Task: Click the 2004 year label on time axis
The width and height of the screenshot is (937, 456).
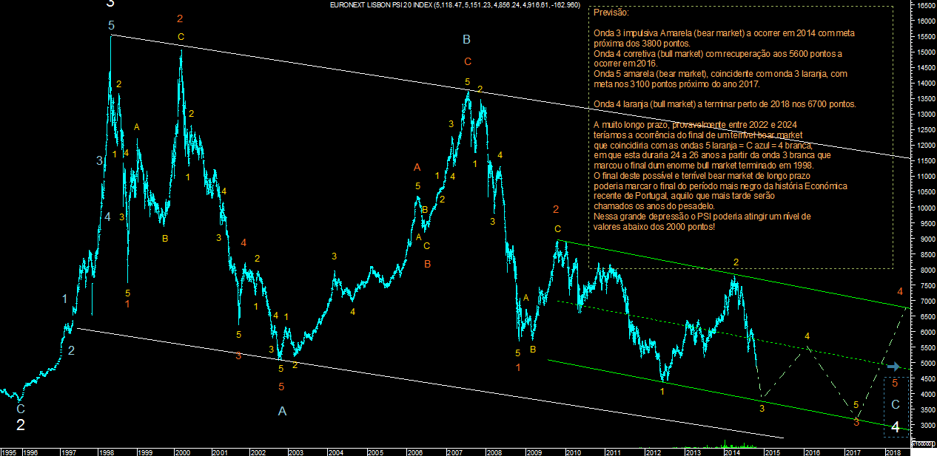Action: point(335,451)
